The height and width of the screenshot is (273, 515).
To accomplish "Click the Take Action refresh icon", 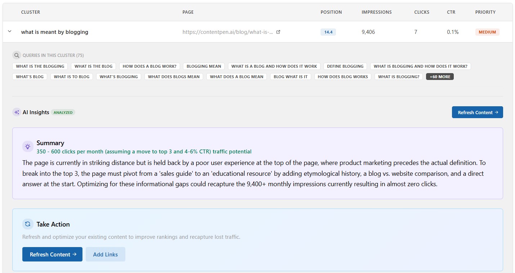I will [28, 224].
